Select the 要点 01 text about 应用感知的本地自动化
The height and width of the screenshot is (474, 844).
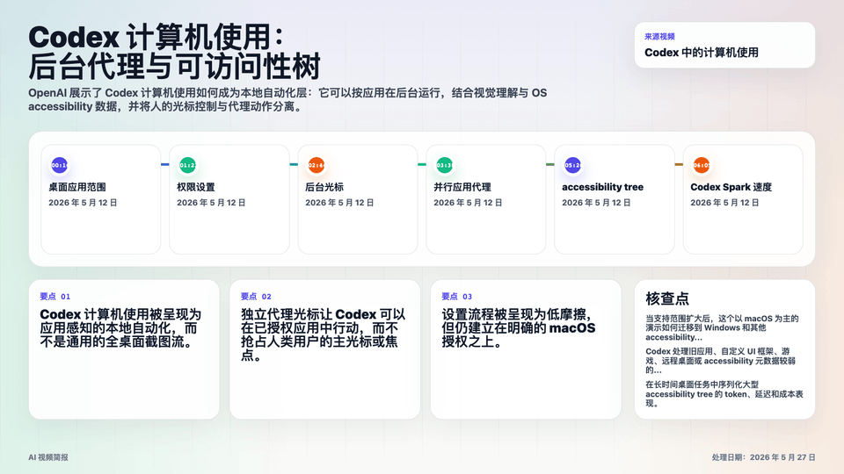tap(120, 327)
